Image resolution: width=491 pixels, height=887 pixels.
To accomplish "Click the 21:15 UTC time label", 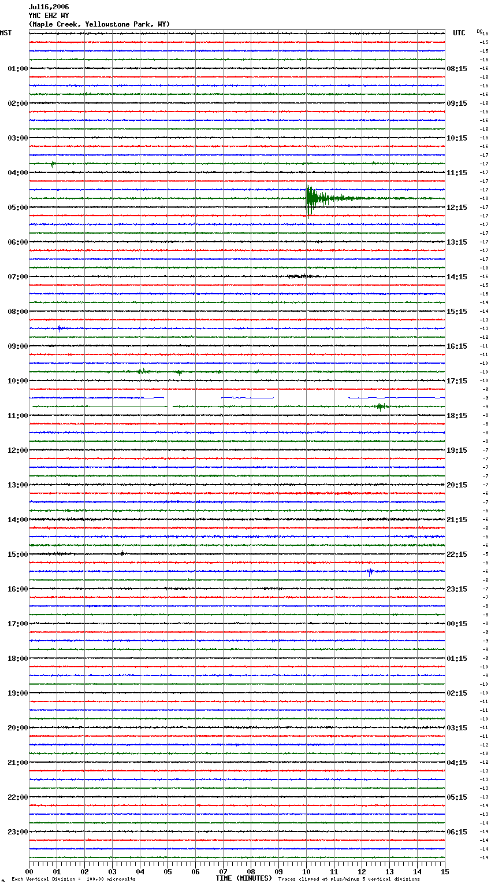I will [457, 520].
